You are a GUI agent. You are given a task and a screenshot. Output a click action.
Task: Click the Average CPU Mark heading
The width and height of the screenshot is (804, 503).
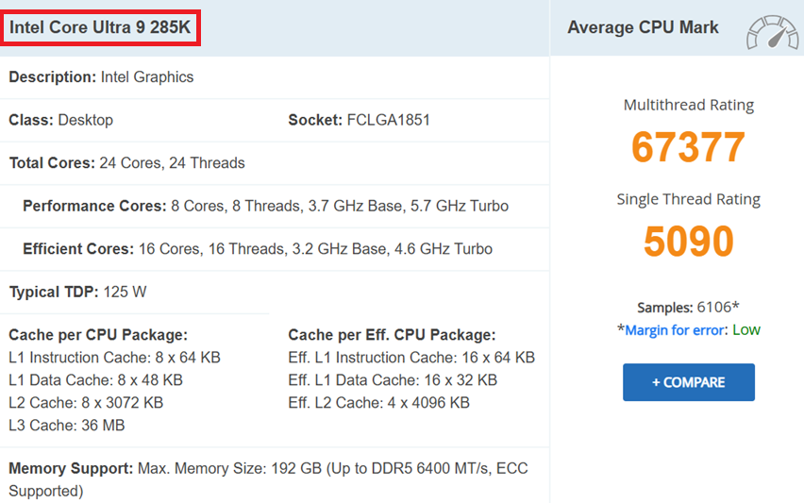(643, 27)
